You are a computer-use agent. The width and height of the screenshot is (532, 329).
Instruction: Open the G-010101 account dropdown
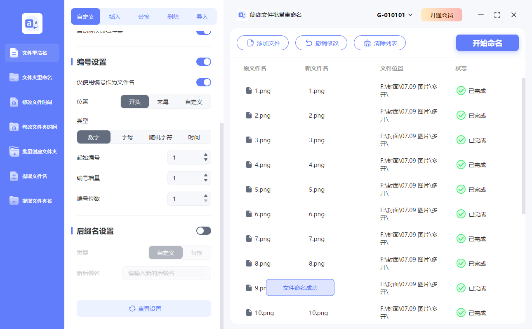pyautogui.click(x=395, y=15)
